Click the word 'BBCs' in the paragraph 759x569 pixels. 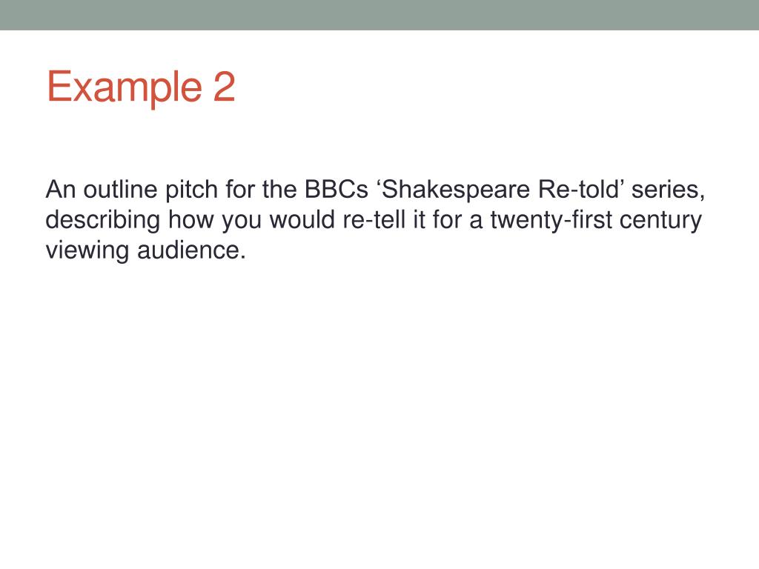tap(337, 189)
